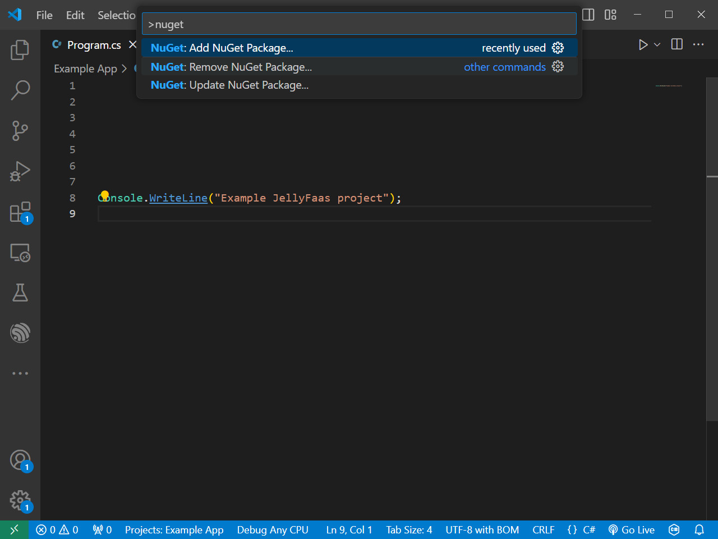Toggle the primary sidebar layout button

[588, 15]
